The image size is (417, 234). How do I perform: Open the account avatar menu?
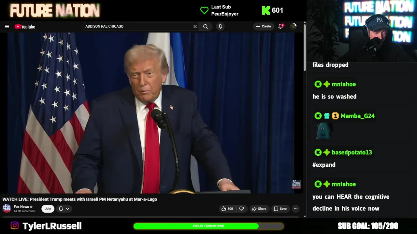point(293,27)
